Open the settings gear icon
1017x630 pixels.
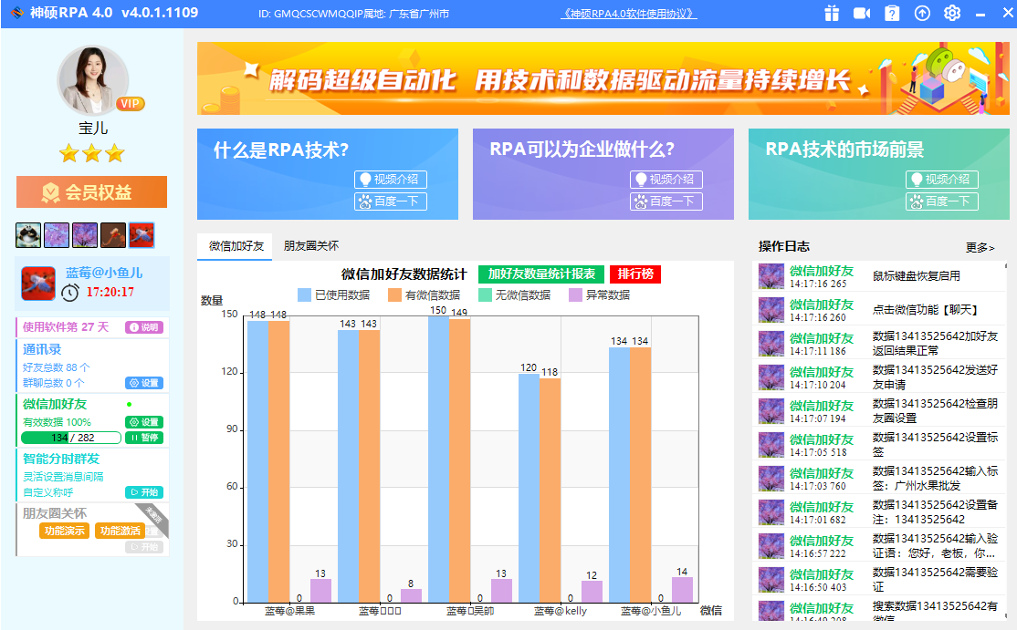pos(952,13)
